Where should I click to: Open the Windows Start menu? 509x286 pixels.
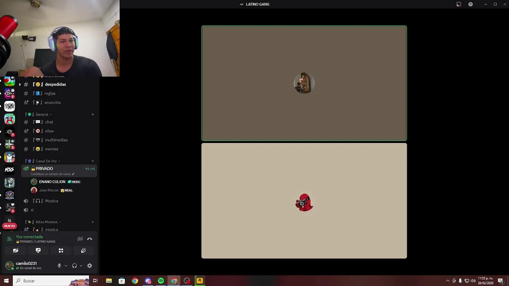[6, 281]
